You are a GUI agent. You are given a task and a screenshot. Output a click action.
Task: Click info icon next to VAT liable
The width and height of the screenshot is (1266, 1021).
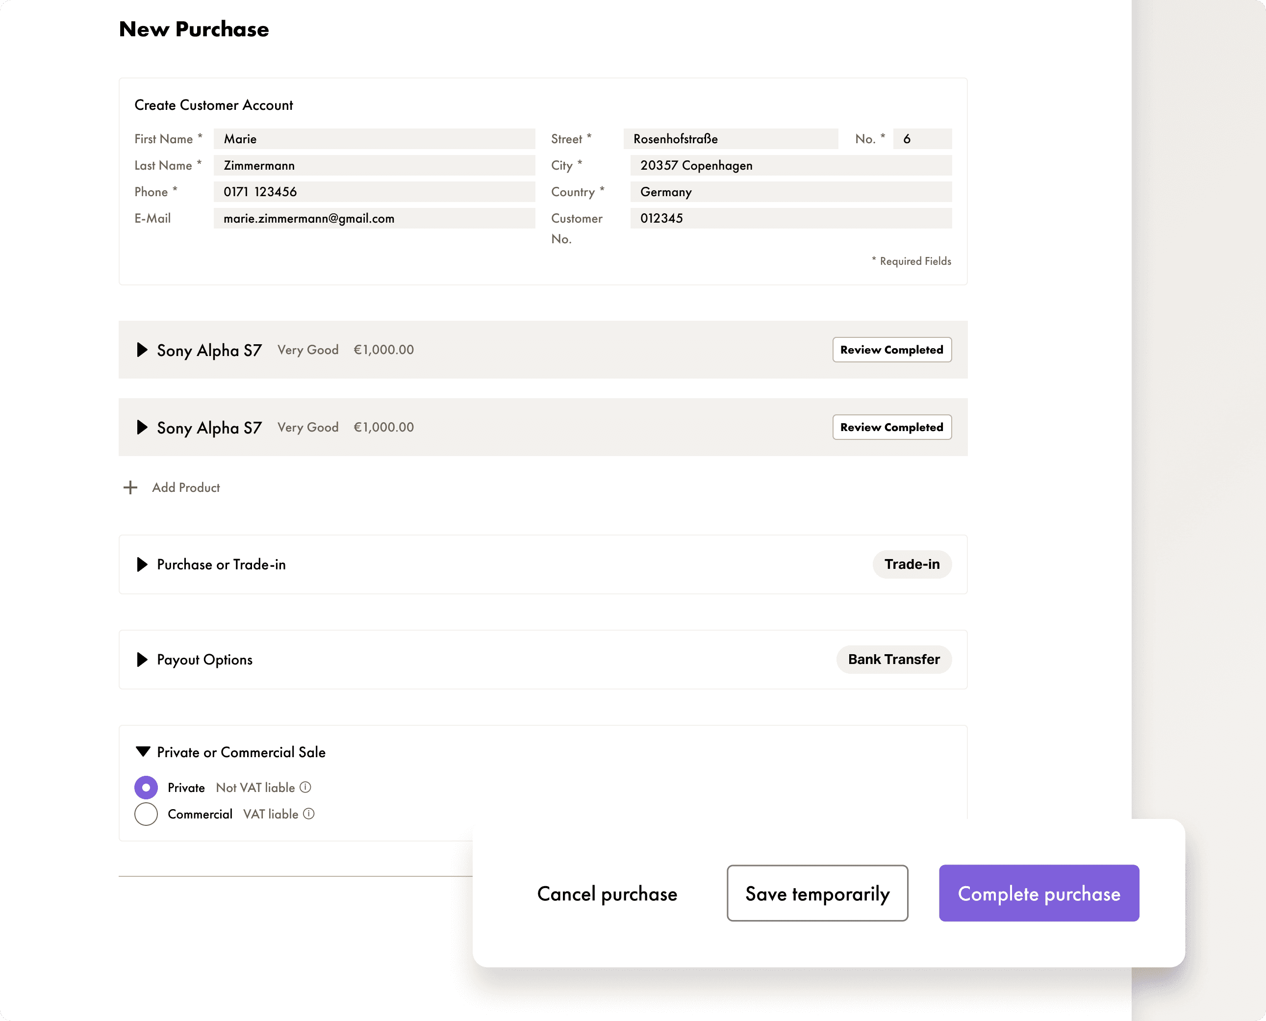pos(309,814)
